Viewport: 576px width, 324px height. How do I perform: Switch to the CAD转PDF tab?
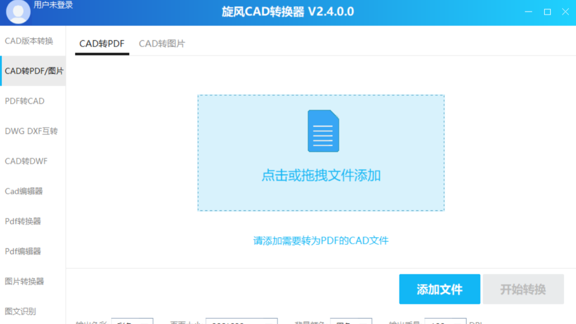pos(102,44)
